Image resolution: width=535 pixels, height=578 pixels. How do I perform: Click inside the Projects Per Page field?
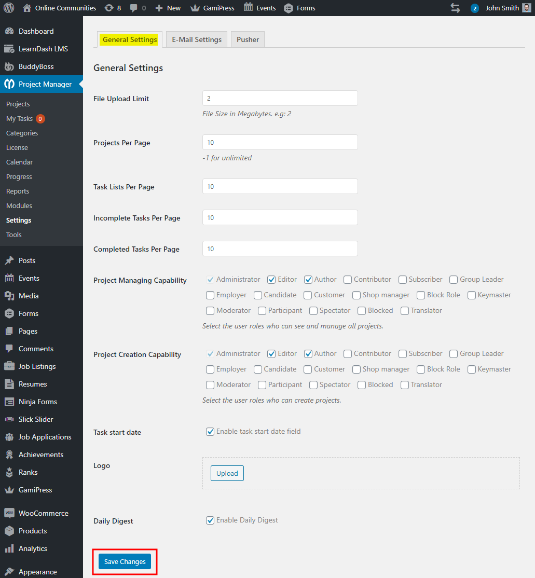tap(280, 142)
